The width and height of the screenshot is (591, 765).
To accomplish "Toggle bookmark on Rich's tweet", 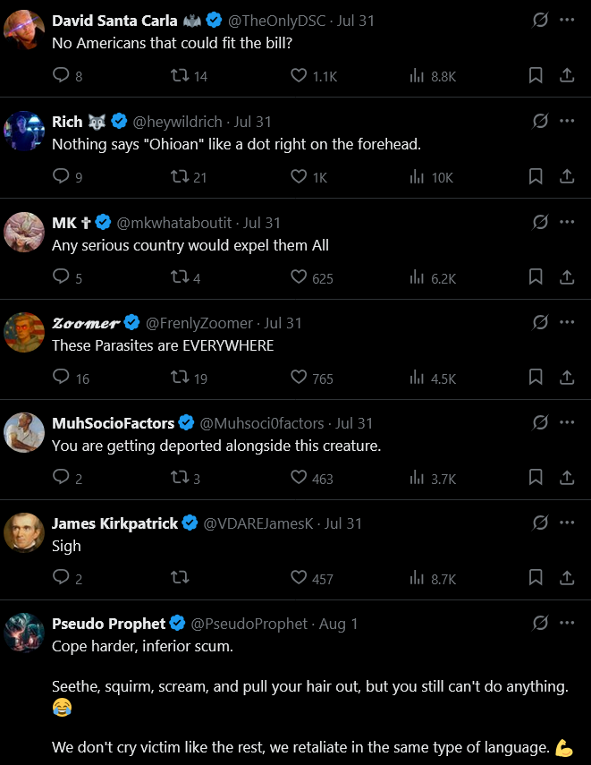I will coord(536,177).
